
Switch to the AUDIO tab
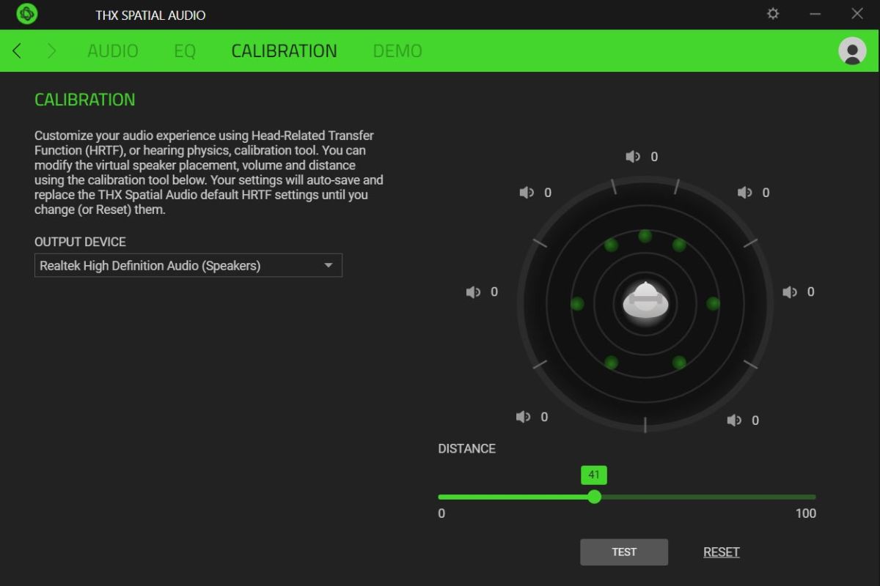[x=112, y=51]
